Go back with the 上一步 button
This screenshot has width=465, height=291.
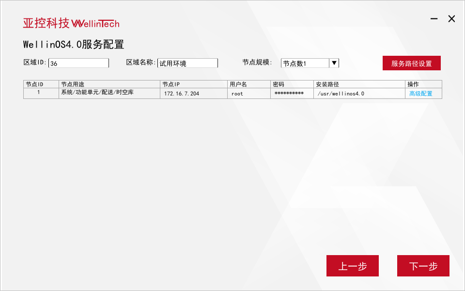pos(353,266)
